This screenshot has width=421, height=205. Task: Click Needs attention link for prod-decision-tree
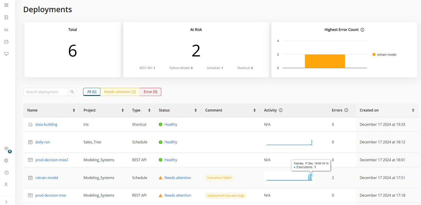point(178,195)
